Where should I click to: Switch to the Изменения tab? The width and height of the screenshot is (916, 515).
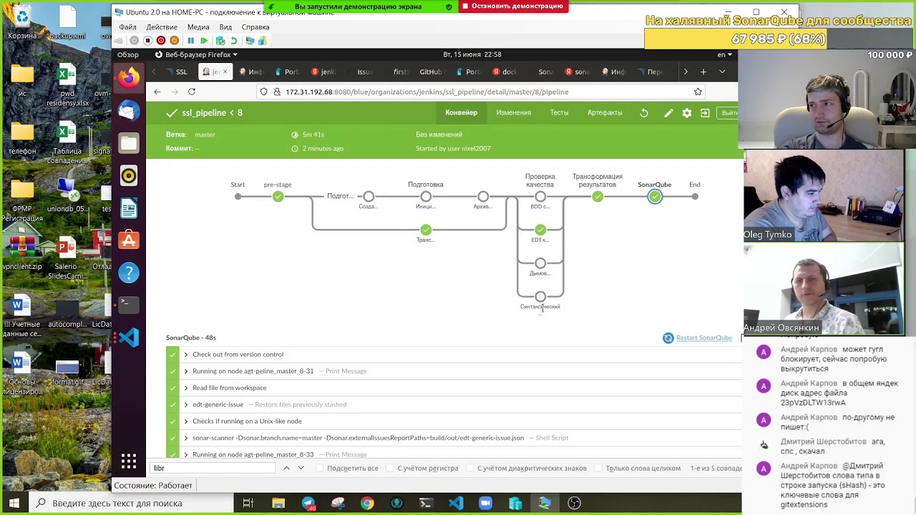(514, 112)
